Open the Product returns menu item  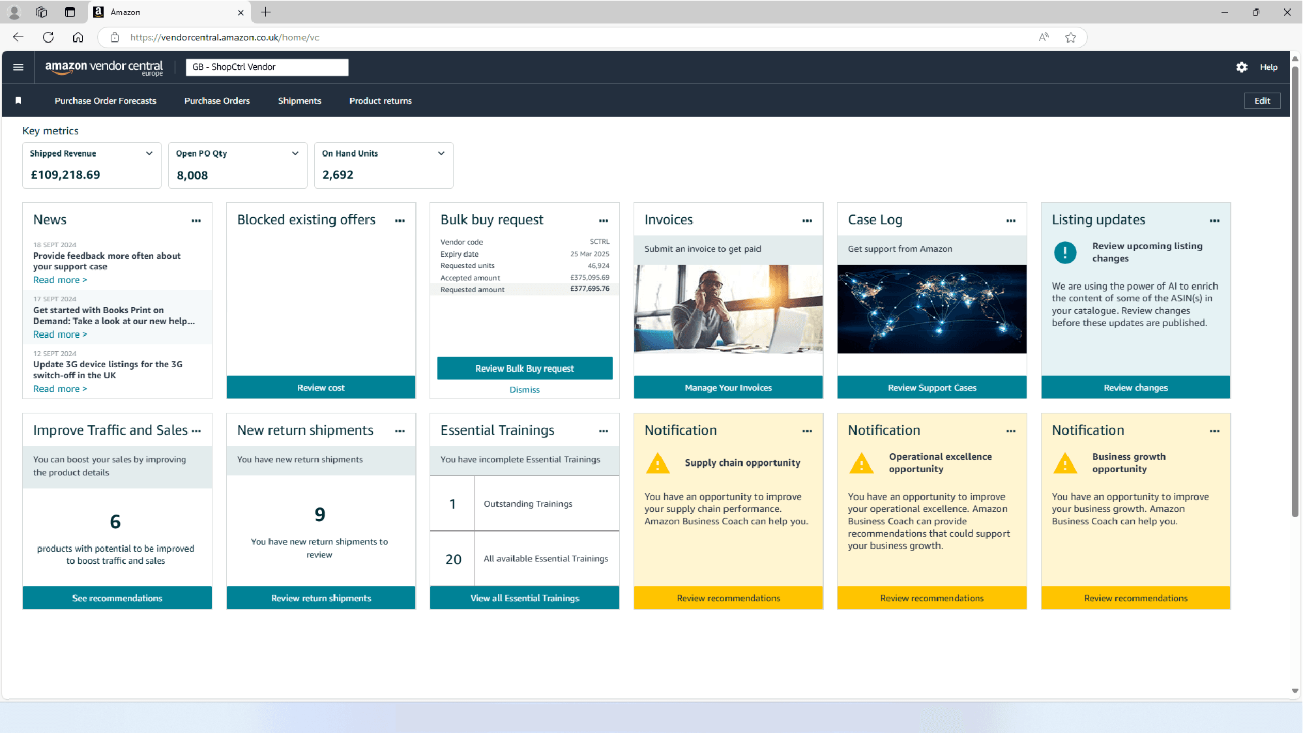381,100
